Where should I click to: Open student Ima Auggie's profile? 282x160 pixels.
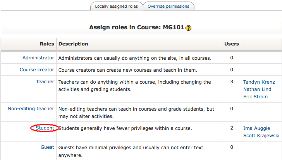256,128
